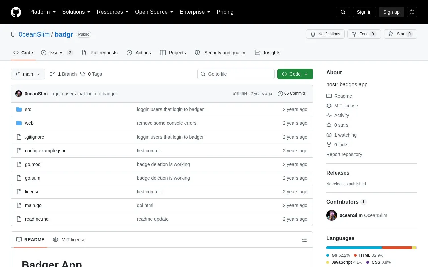Click the src folder icon
Image resolution: width=428 pixels, height=267 pixels.
19,109
